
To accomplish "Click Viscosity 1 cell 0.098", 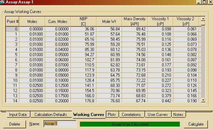I will click(160, 29).
